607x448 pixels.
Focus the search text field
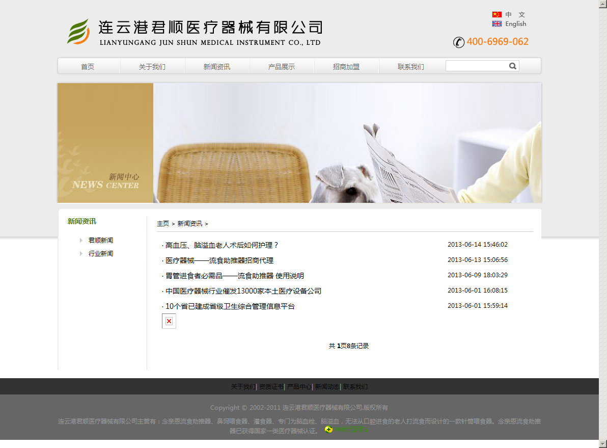tap(476, 66)
